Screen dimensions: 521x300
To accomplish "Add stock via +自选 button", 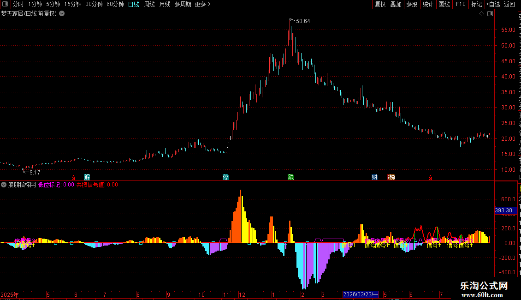I will pyautogui.click(x=493, y=4).
